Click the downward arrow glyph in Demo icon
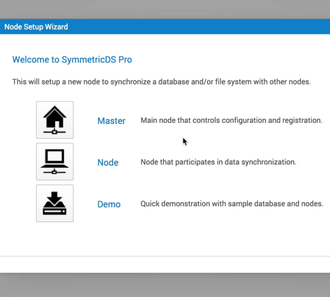Viewport: 330px width, 297px height. click(54, 198)
